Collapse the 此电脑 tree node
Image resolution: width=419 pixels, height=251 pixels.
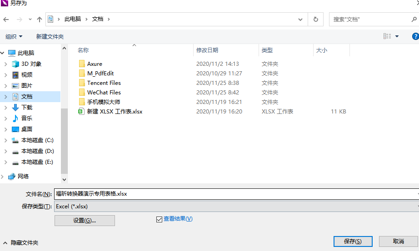click(x=2, y=53)
